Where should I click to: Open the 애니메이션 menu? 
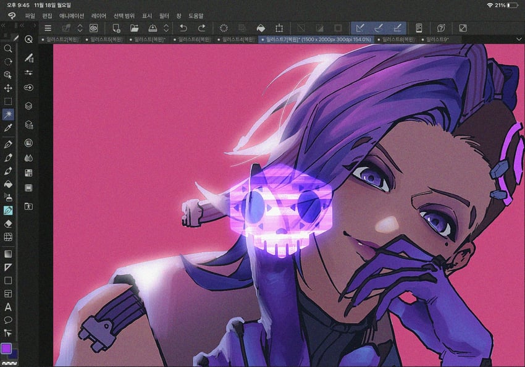[72, 15]
